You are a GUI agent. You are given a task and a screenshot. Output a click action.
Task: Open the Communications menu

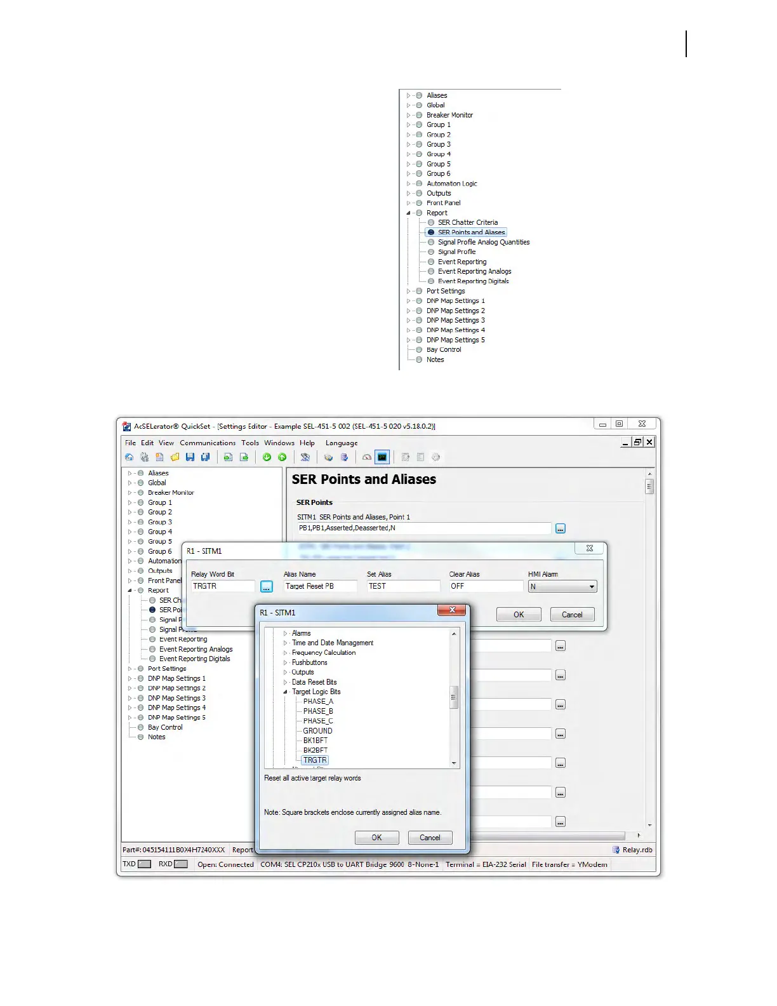[x=208, y=443]
